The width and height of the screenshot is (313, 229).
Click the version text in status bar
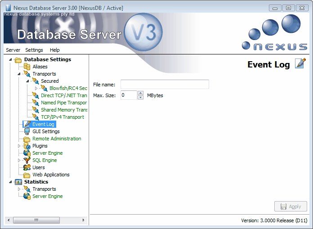tap(274, 220)
